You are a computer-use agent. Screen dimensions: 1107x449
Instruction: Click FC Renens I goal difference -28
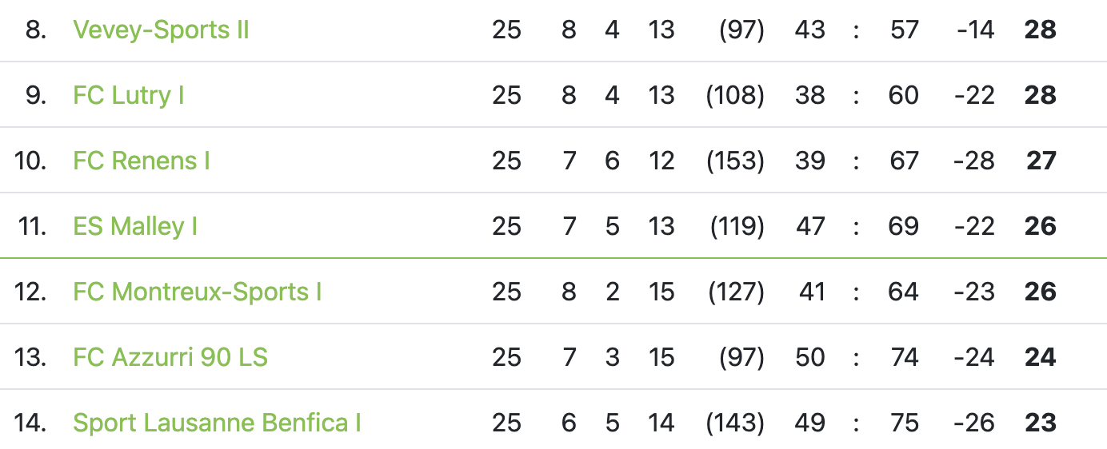[x=974, y=161]
